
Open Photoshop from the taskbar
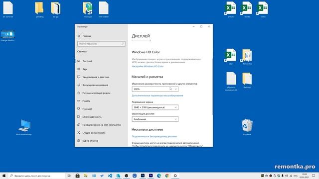click(143, 176)
